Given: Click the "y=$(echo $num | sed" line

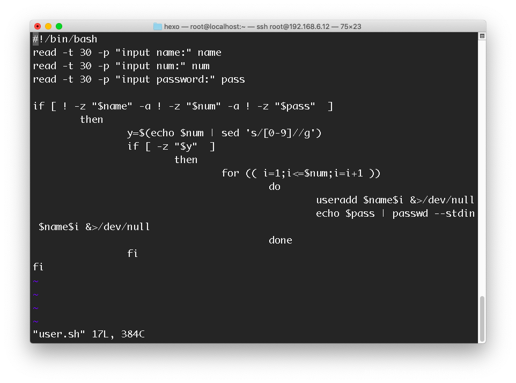Looking at the screenshot, I should (x=224, y=133).
